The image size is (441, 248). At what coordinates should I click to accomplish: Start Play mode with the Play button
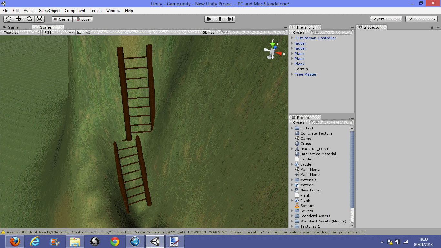(x=210, y=19)
